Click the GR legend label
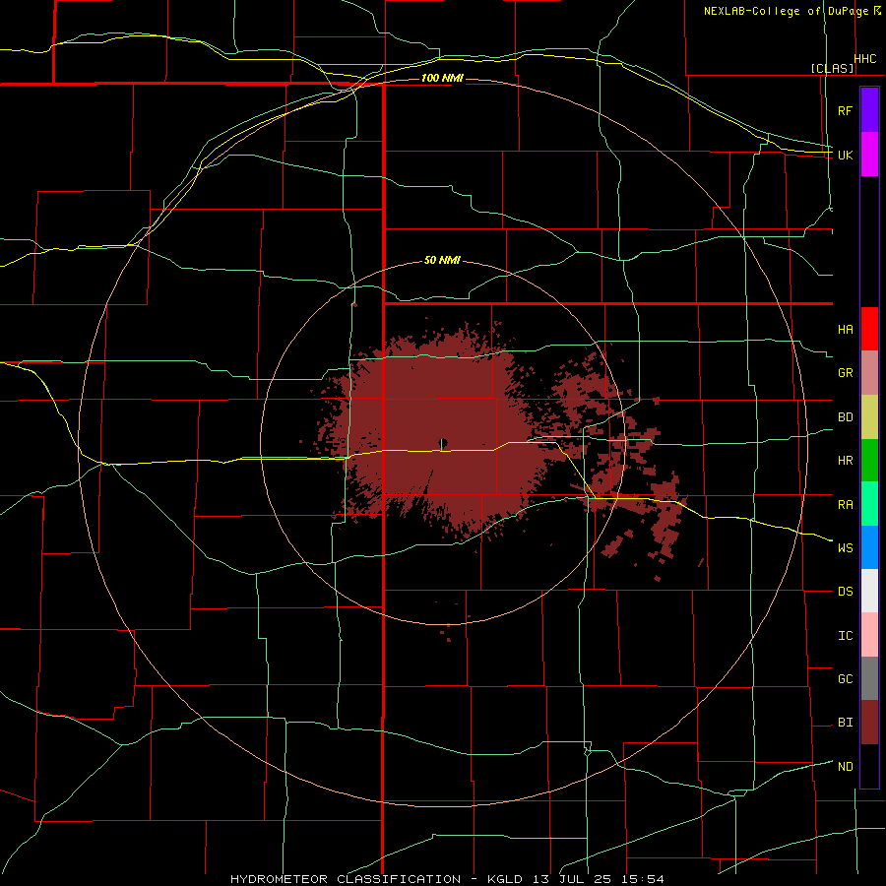Screen dimensions: 886x886 846,373
